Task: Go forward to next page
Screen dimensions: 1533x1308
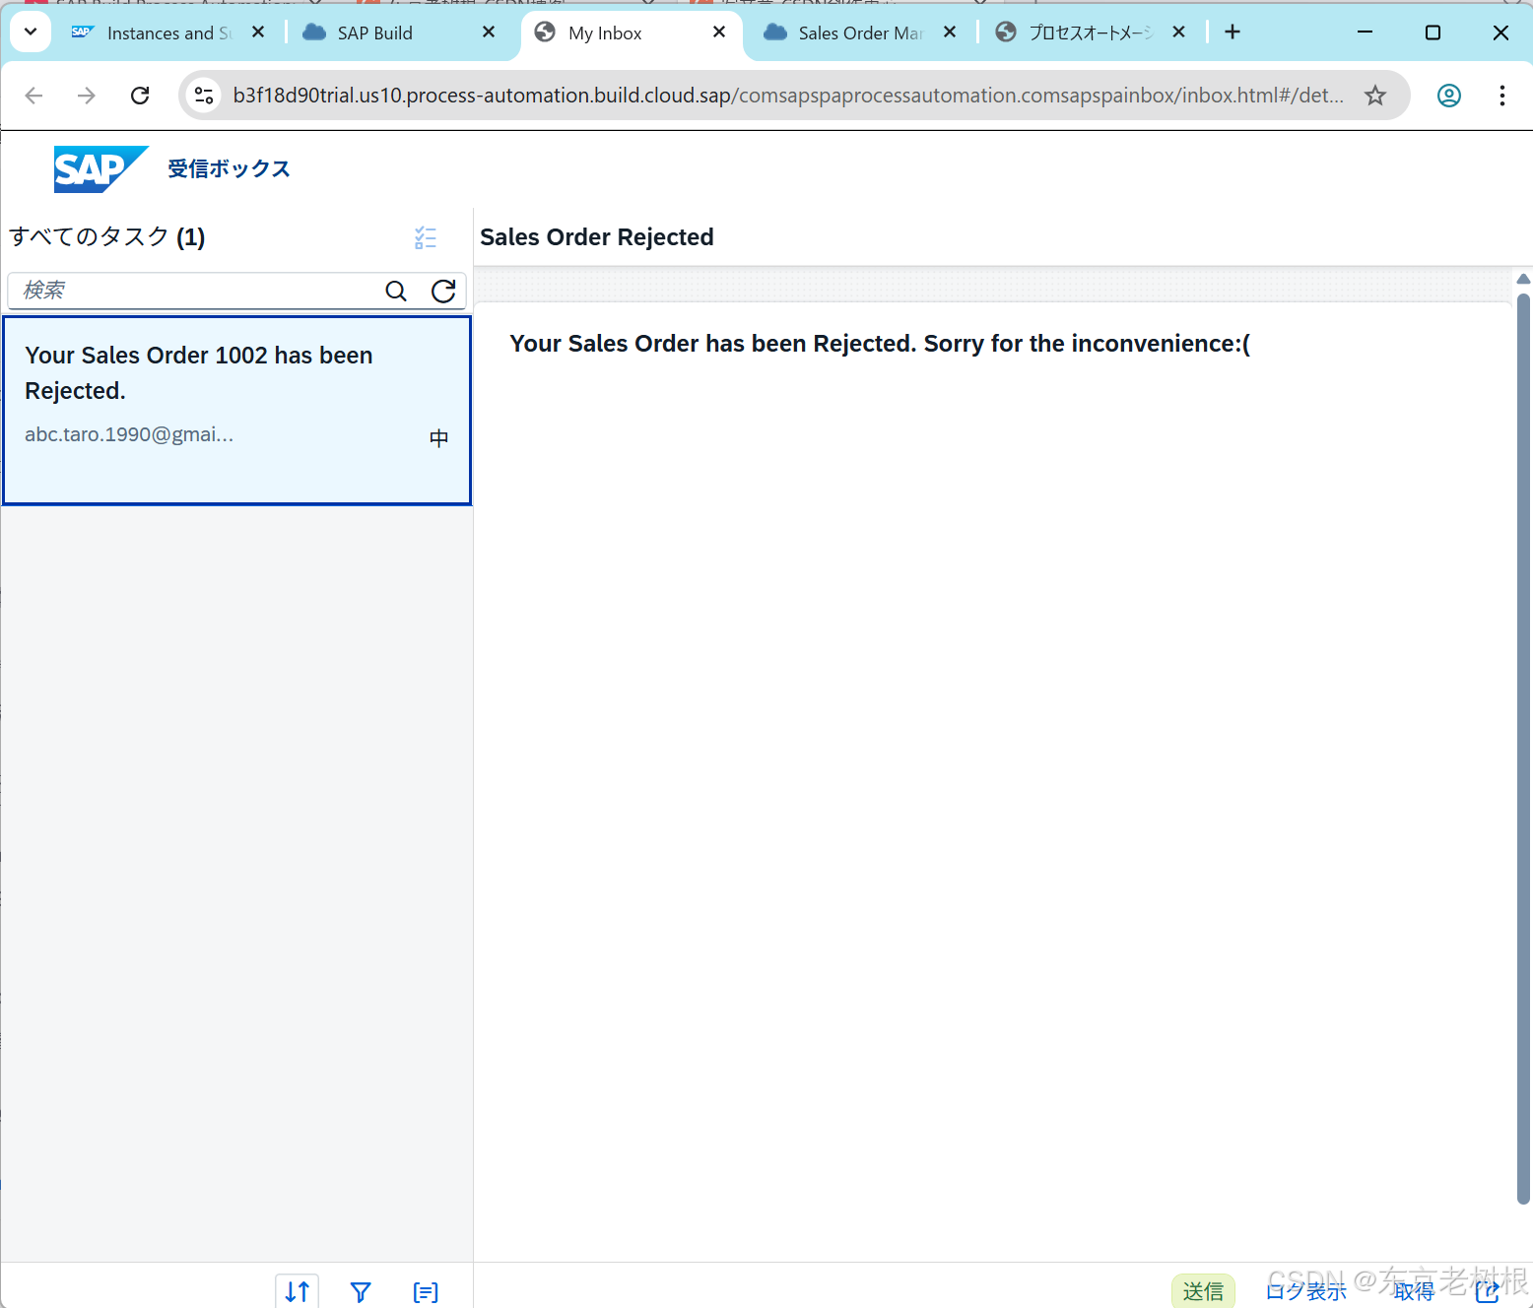Action: (x=87, y=96)
